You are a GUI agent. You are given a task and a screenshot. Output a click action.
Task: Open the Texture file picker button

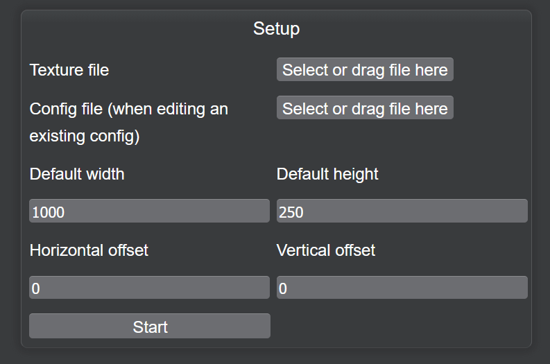[365, 70]
